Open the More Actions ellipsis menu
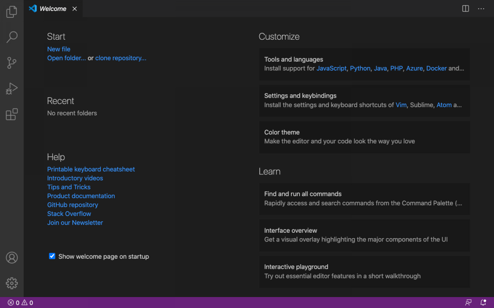This screenshot has height=308, width=494. pyautogui.click(x=481, y=8)
